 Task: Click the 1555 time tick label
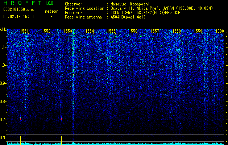pyautogui.click(x=111, y=31)
